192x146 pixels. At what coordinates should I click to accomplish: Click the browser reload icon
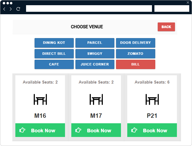pos(18,9)
